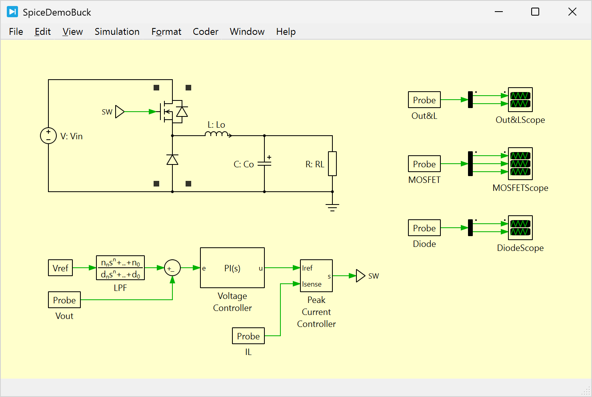592x397 pixels.
Task: Open the DiodeScope scope block
Action: [520, 228]
